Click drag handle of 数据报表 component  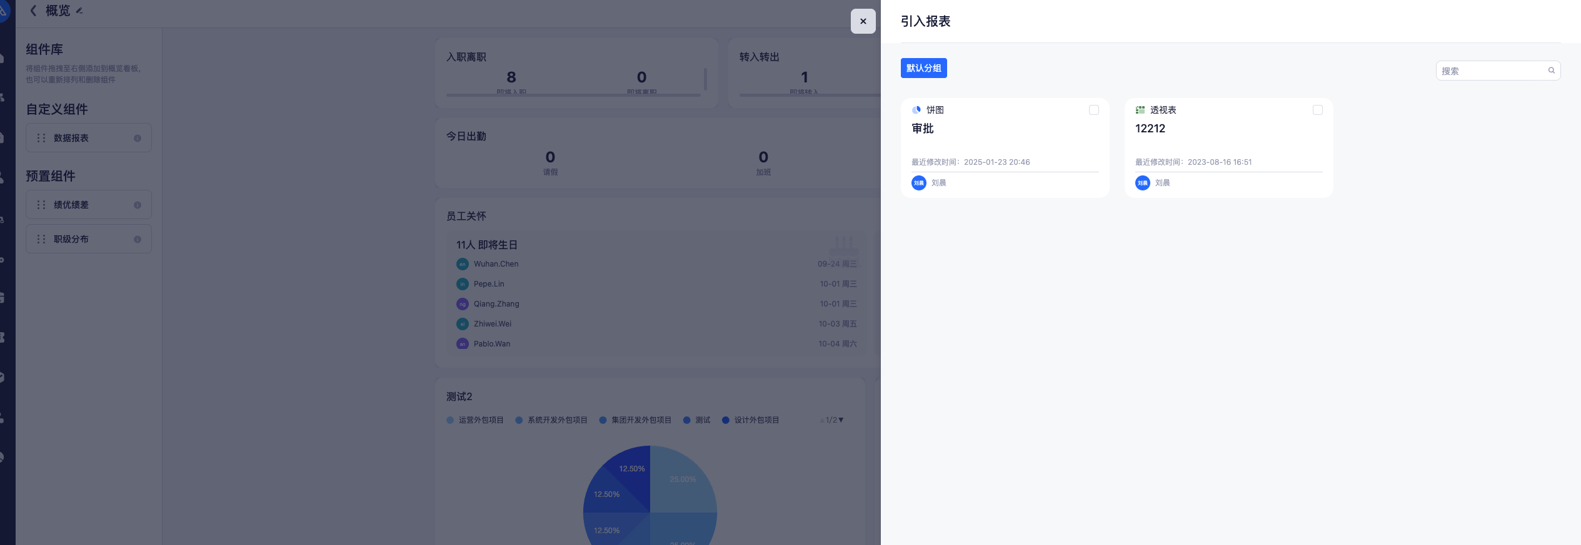pos(41,138)
